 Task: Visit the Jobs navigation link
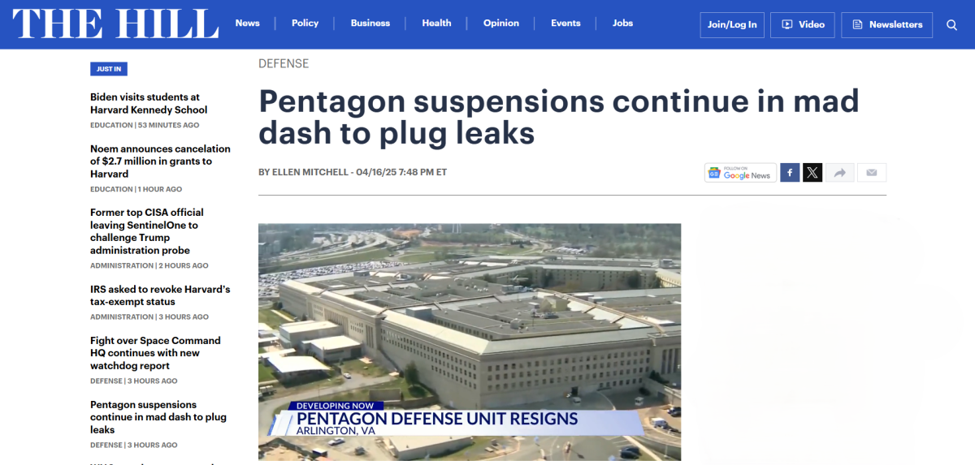click(x=623, y=23)
